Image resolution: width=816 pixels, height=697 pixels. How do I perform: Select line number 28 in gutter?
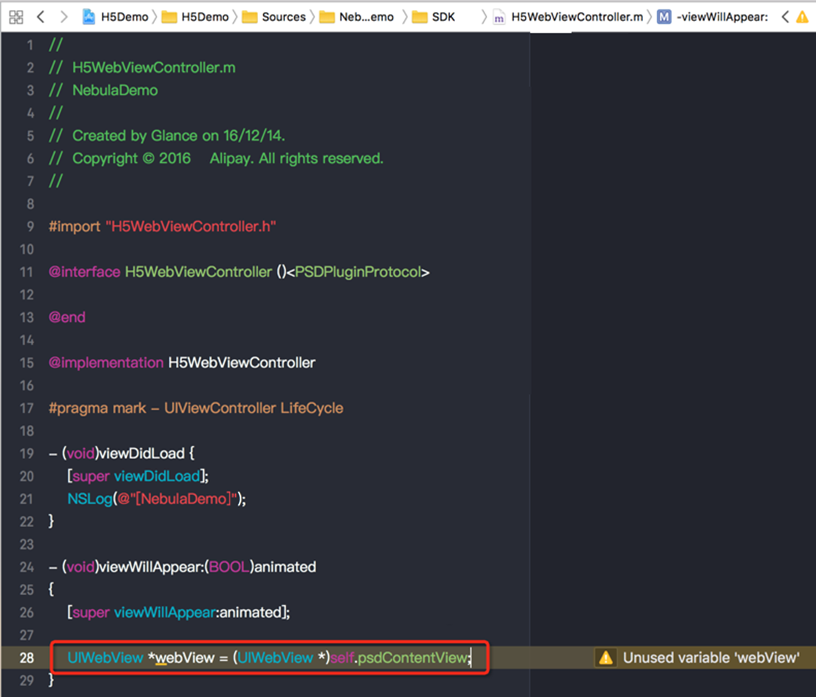[x=26, y=657]
